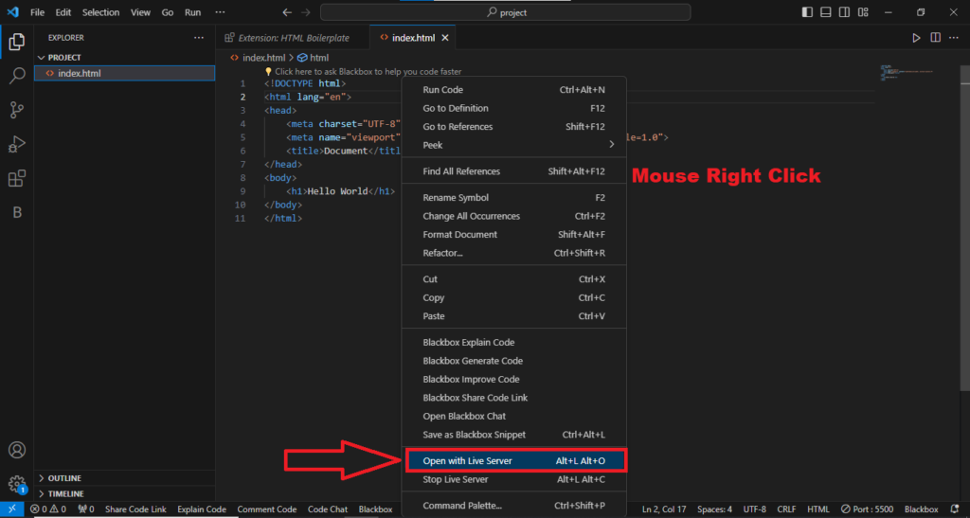Screen dimensions: 970x518
Task: Open the Manage settings gear icon
Action: pos(16,483)
